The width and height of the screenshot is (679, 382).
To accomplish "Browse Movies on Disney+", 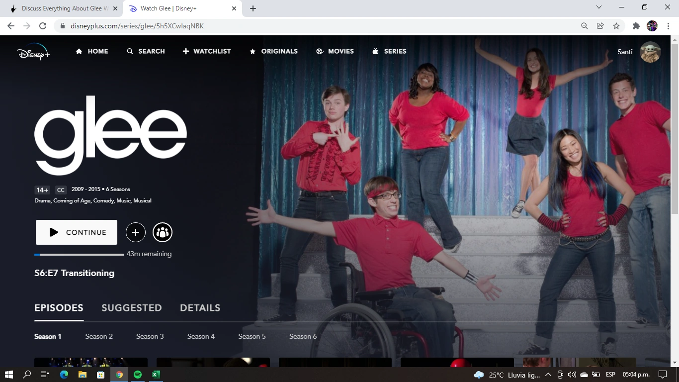I will (335, 51).
